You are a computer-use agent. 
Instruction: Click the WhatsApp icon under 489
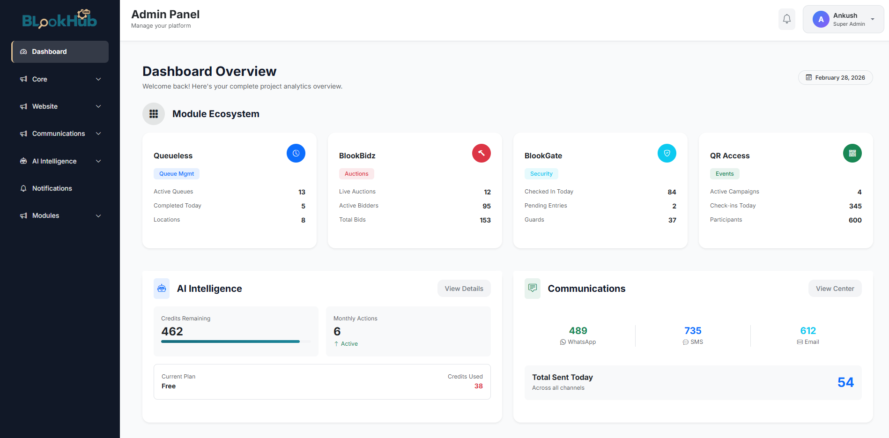pos(563,342)
